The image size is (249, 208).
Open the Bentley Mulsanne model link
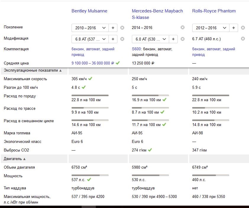(x=89, y=11)
